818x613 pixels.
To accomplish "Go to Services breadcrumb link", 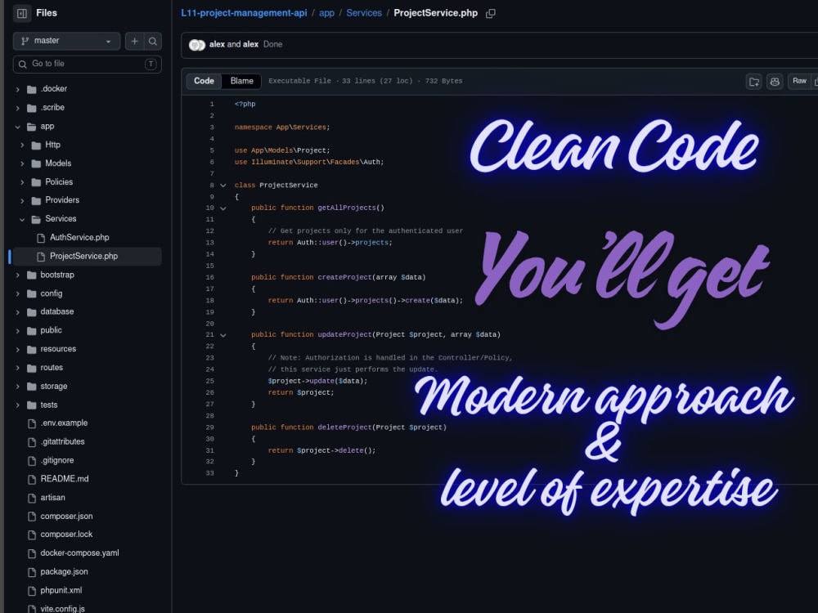I will (364, 13).
